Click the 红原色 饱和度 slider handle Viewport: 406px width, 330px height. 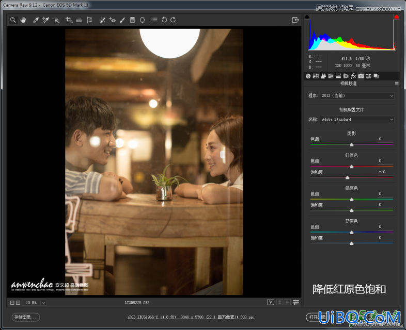pyautogui.click(x=348, y=177)
